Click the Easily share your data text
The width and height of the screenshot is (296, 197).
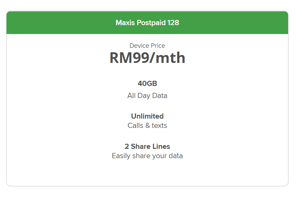[x=147, y=156]
